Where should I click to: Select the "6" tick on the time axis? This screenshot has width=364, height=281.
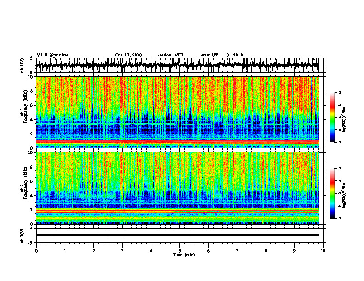click(x=209, y=251)
